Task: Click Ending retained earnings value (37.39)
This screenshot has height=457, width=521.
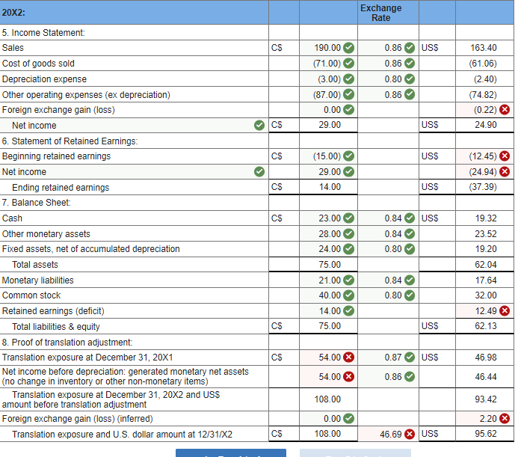Action: 483,187
